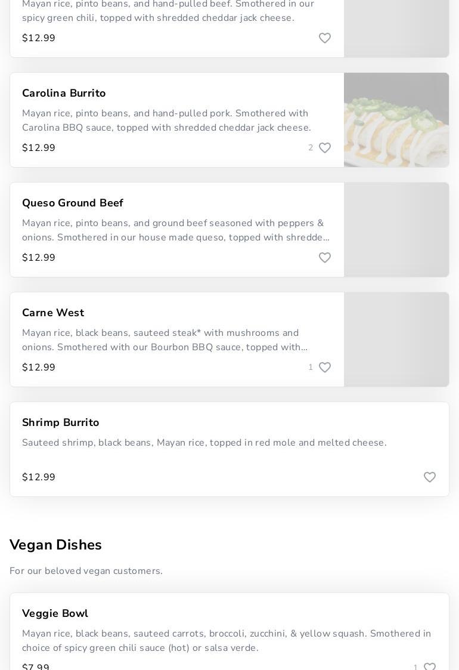Open the Veggie Bowl item title
The image size is (459, 670).
(55, 613)
